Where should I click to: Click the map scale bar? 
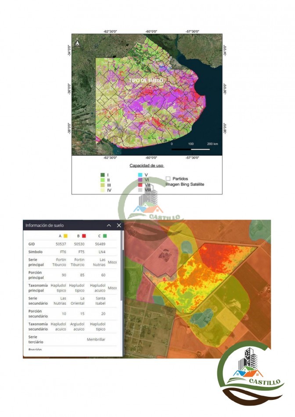coord(191,150)
